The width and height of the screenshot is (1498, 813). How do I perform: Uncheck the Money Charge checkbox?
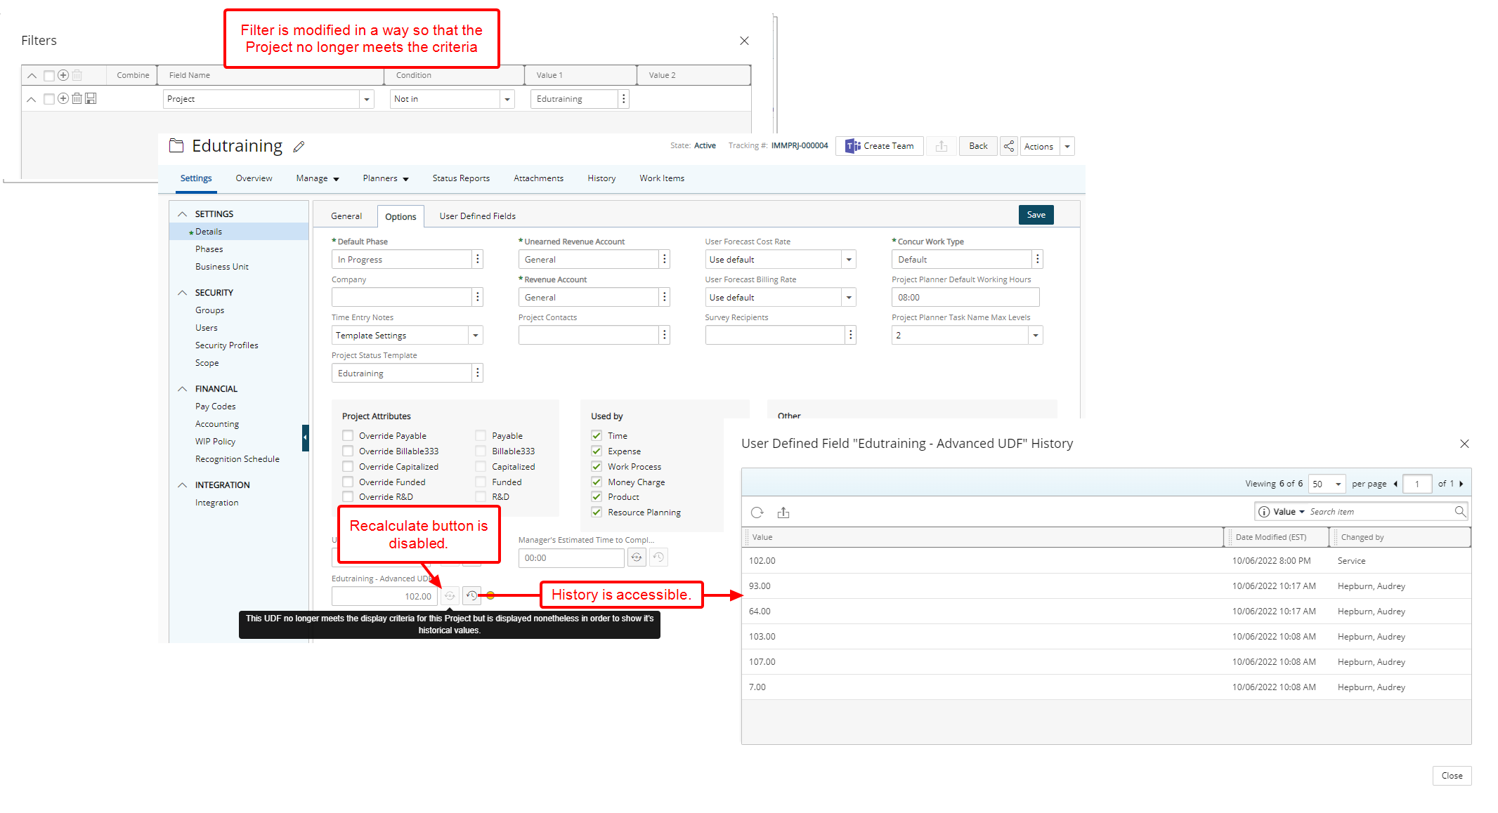pyautogui.click(x=597, y=482)
